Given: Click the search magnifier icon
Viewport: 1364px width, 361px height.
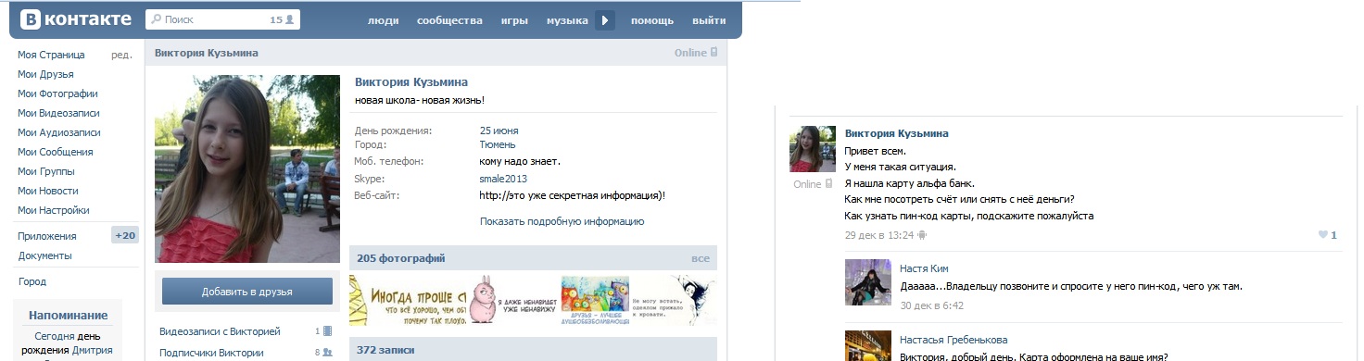Looking at the screenshot, I should (x=155, y=19).
